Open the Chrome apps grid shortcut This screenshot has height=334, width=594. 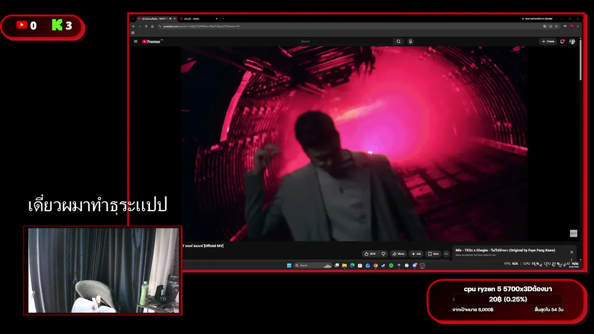[x=133, y=33]
